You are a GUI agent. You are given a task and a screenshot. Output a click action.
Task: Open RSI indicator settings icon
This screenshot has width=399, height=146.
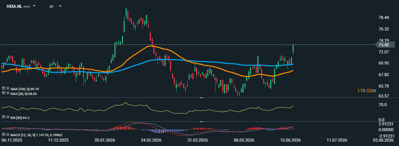tap(3, 117)
